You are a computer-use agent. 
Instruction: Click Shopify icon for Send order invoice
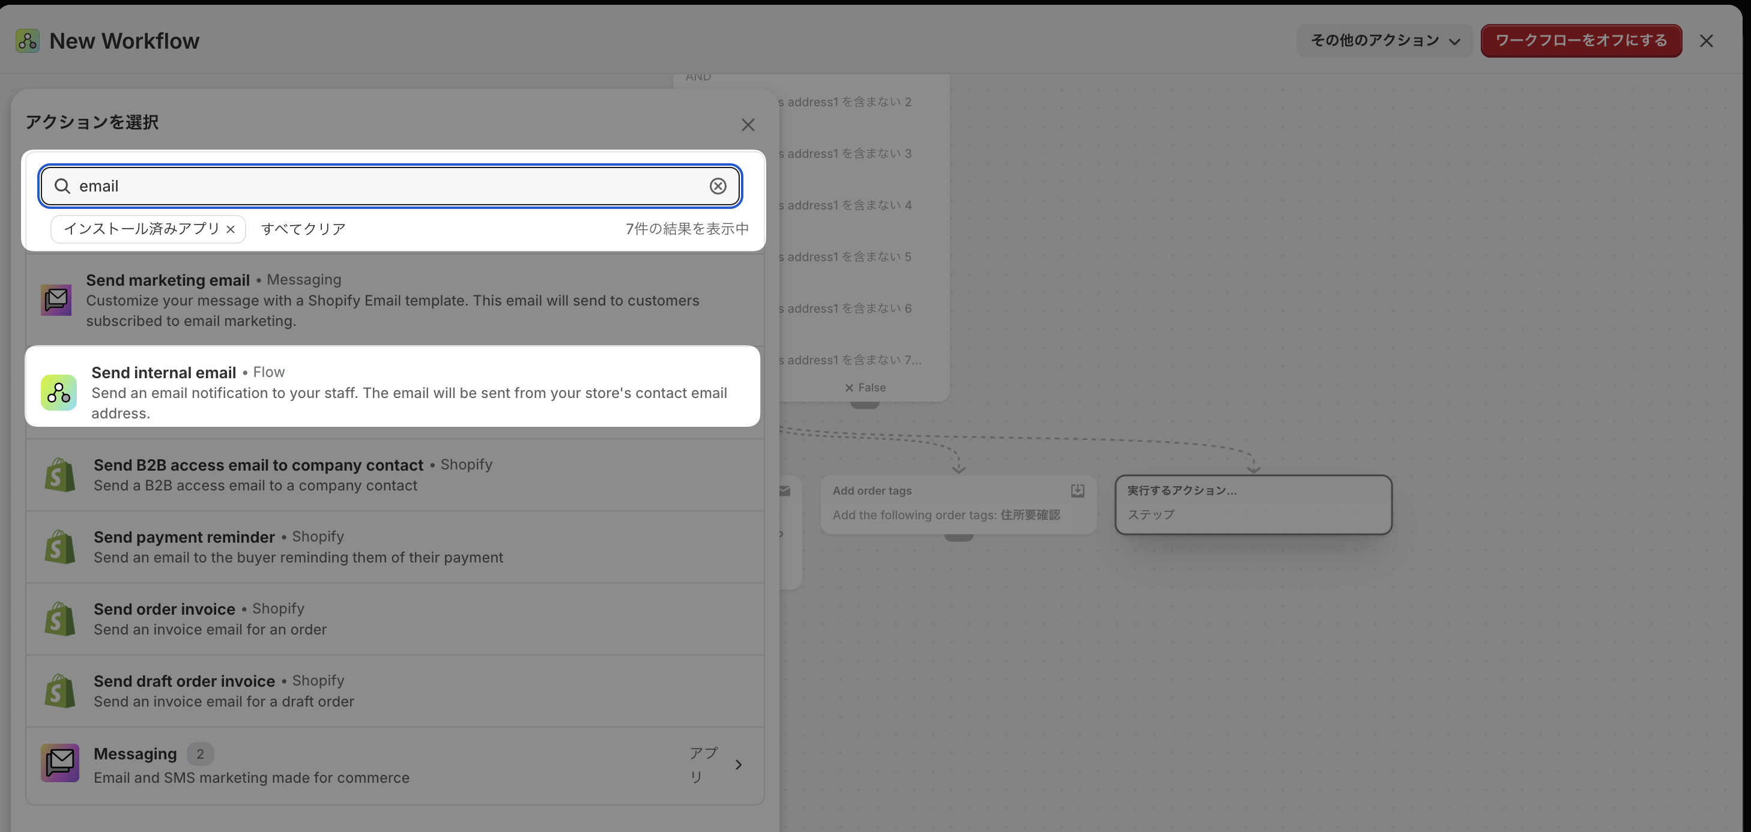point(60,618)
